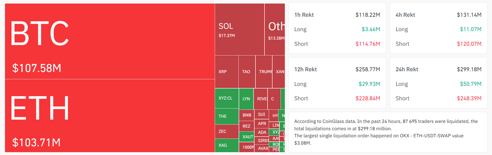Click the BTC liquidation tile
492x155 pixels.
109,41
